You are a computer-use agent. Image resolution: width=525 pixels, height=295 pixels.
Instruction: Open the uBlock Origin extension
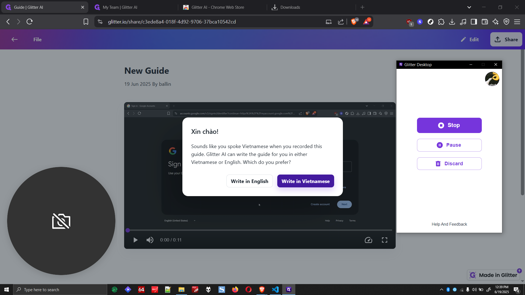tap(409, 22)
